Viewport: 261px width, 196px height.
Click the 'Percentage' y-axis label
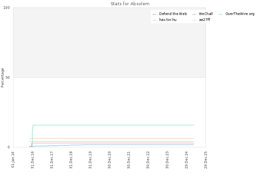pyautogui.click(x=2, y=78)
